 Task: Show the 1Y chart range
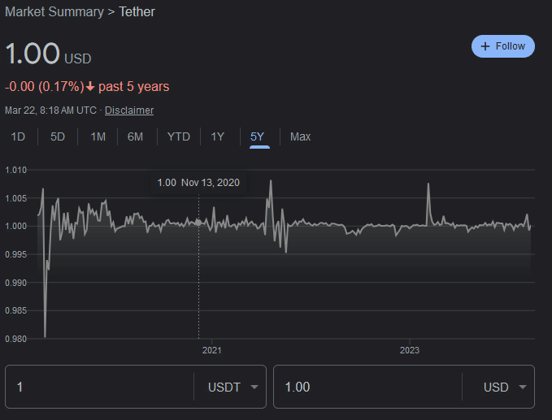click(x=218, y=136)
